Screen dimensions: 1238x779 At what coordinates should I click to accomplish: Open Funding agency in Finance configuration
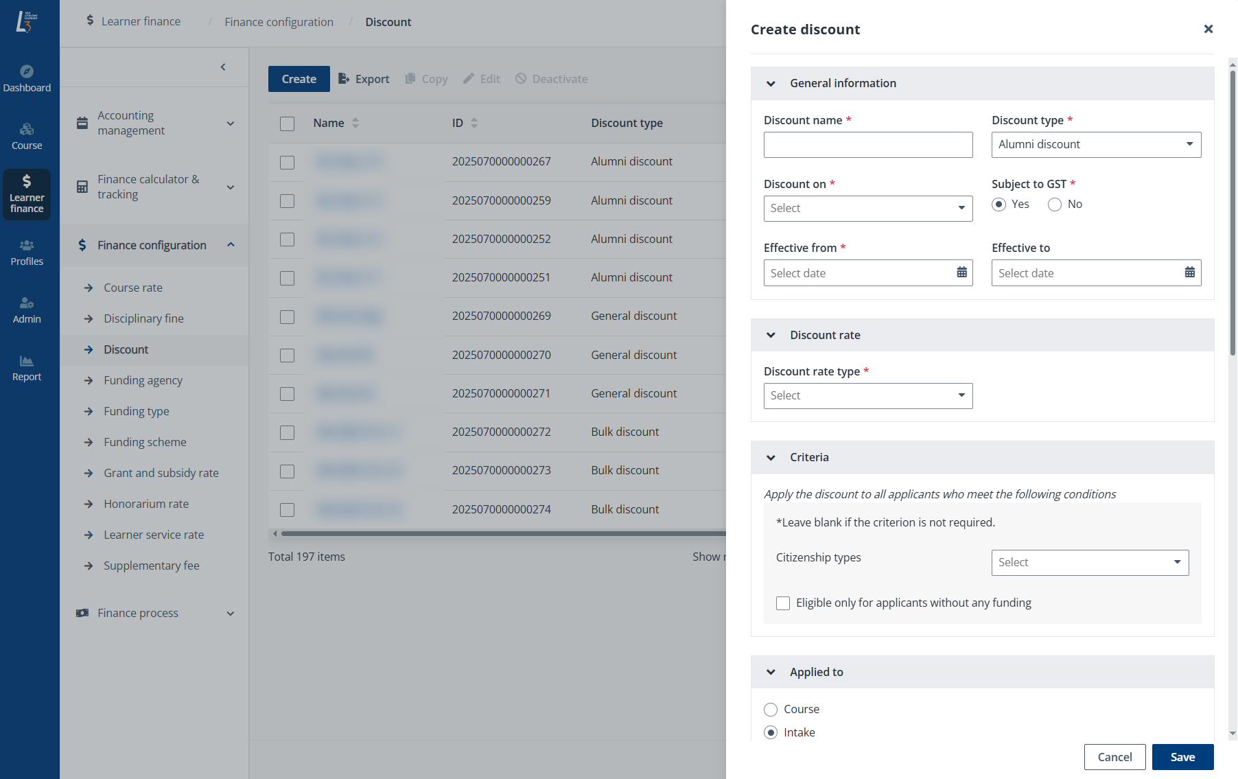[143, 380]
